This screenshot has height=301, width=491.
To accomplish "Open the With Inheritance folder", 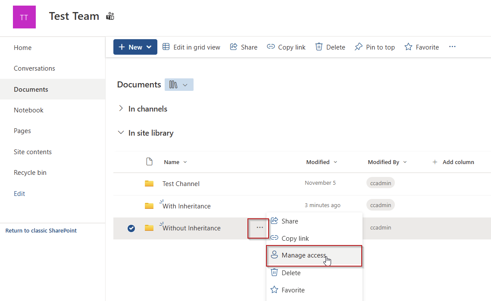I will 187,206.
